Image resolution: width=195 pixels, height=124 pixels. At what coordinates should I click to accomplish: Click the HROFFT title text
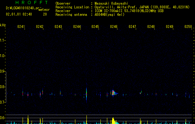[x=32, y=2]
